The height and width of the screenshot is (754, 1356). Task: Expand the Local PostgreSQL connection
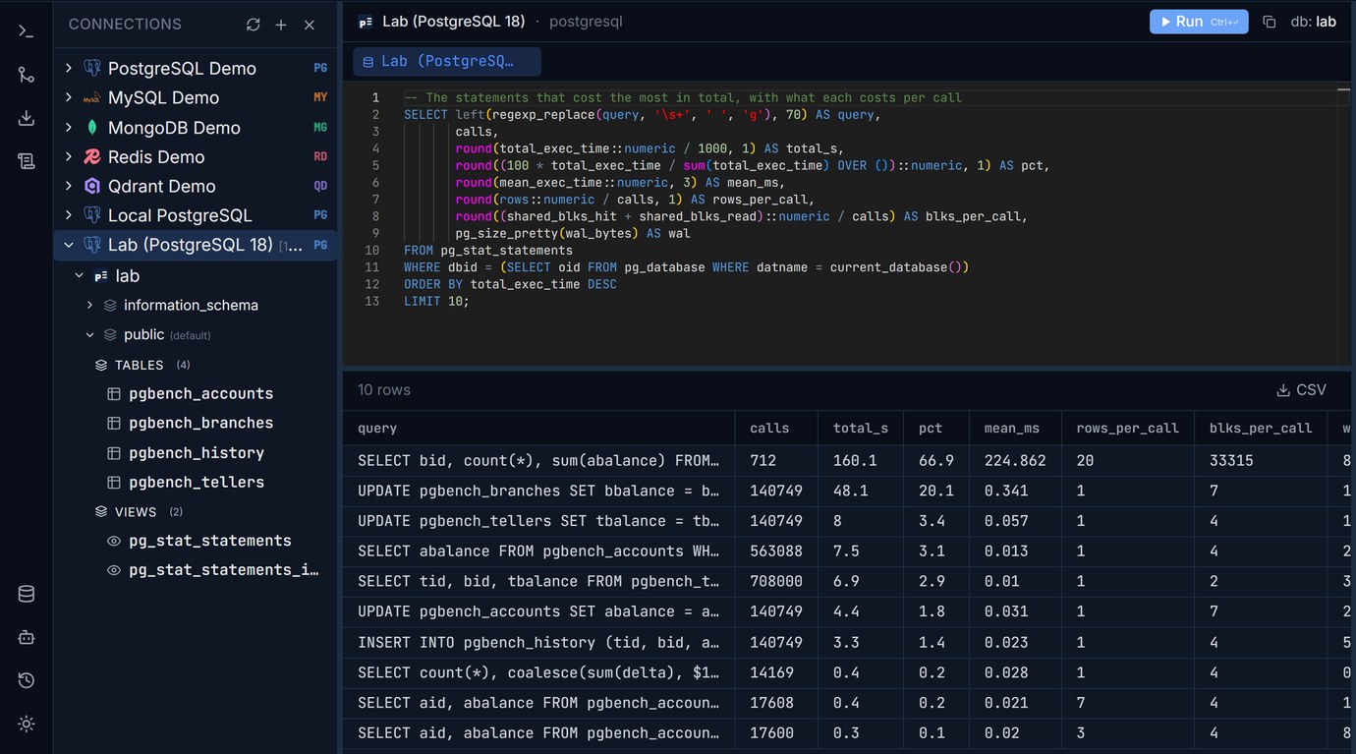pos(69,215)
